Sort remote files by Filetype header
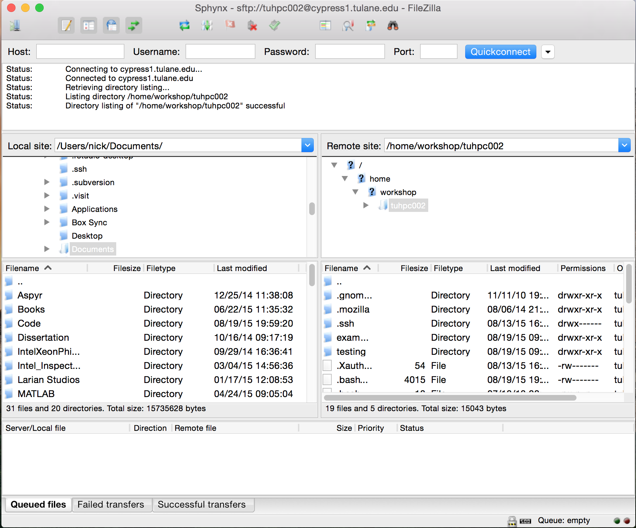The width and height of the screenshot is (636, 528). [x=459, y=268]
